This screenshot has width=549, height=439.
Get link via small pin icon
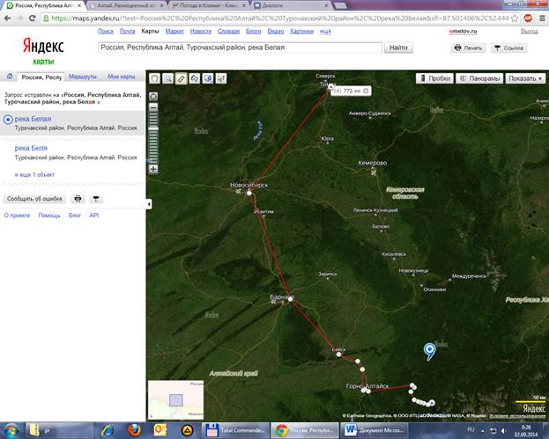[x=96, y=199]
